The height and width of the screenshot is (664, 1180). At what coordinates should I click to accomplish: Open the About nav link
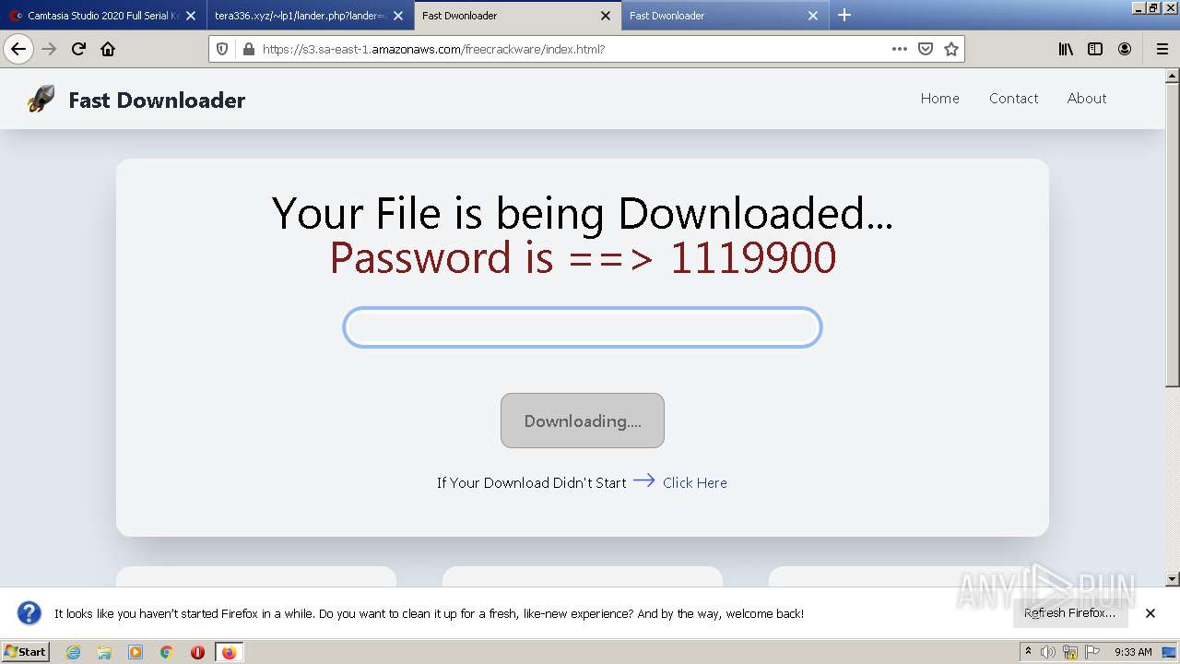click(1087, 99)
